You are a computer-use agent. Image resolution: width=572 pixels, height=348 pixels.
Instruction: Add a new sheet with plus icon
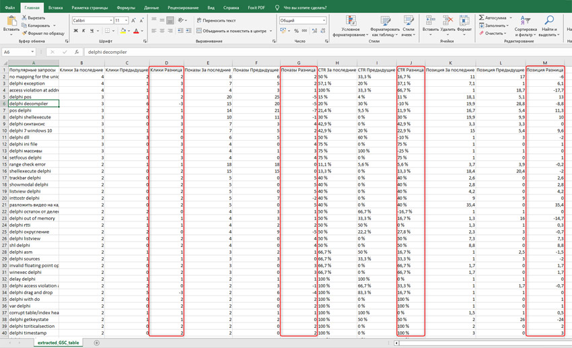(97, 343)
